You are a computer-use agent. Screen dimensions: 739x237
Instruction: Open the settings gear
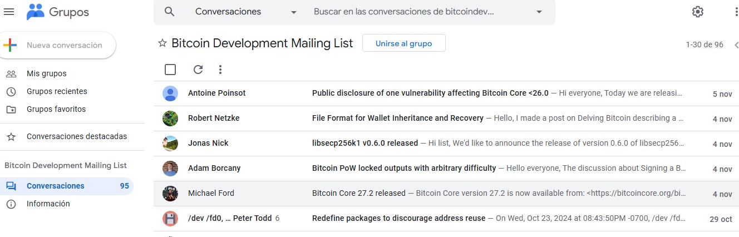tap(697, 12)
